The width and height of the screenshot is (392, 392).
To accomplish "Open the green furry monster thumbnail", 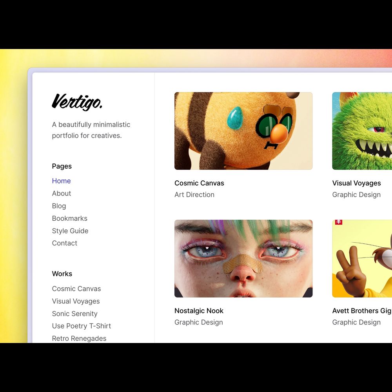I will 362,131.
